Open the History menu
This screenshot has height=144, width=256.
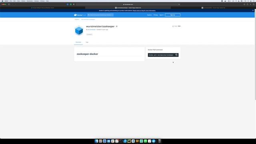[x=23, y=1]
